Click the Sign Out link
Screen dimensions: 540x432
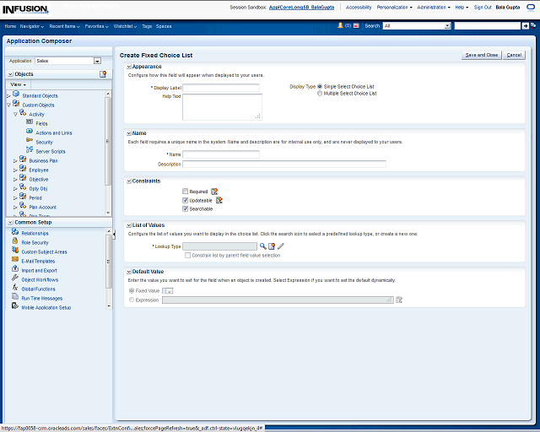pos(483,7)
